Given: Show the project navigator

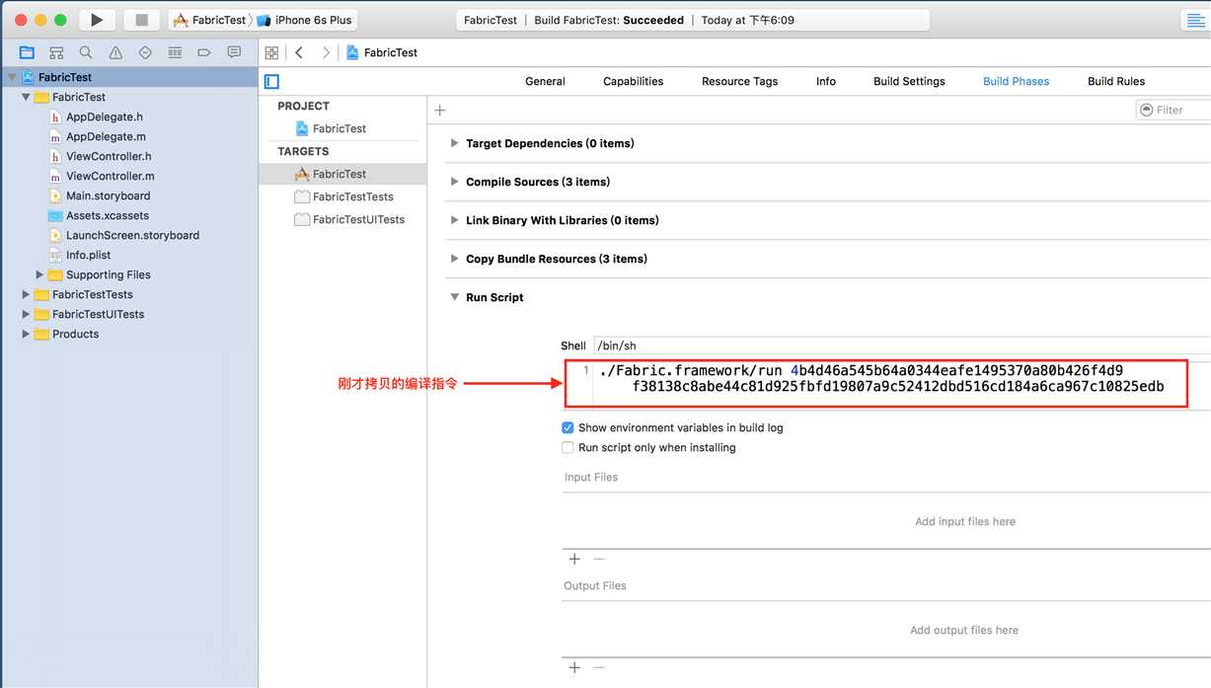Looking at the screenshot, I should [x=27, y=52].
